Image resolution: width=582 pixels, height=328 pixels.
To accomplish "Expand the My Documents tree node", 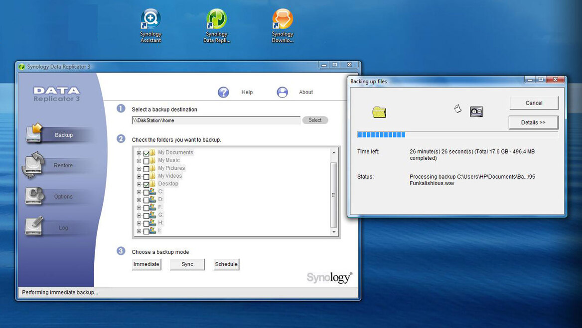I will point(139,153).
